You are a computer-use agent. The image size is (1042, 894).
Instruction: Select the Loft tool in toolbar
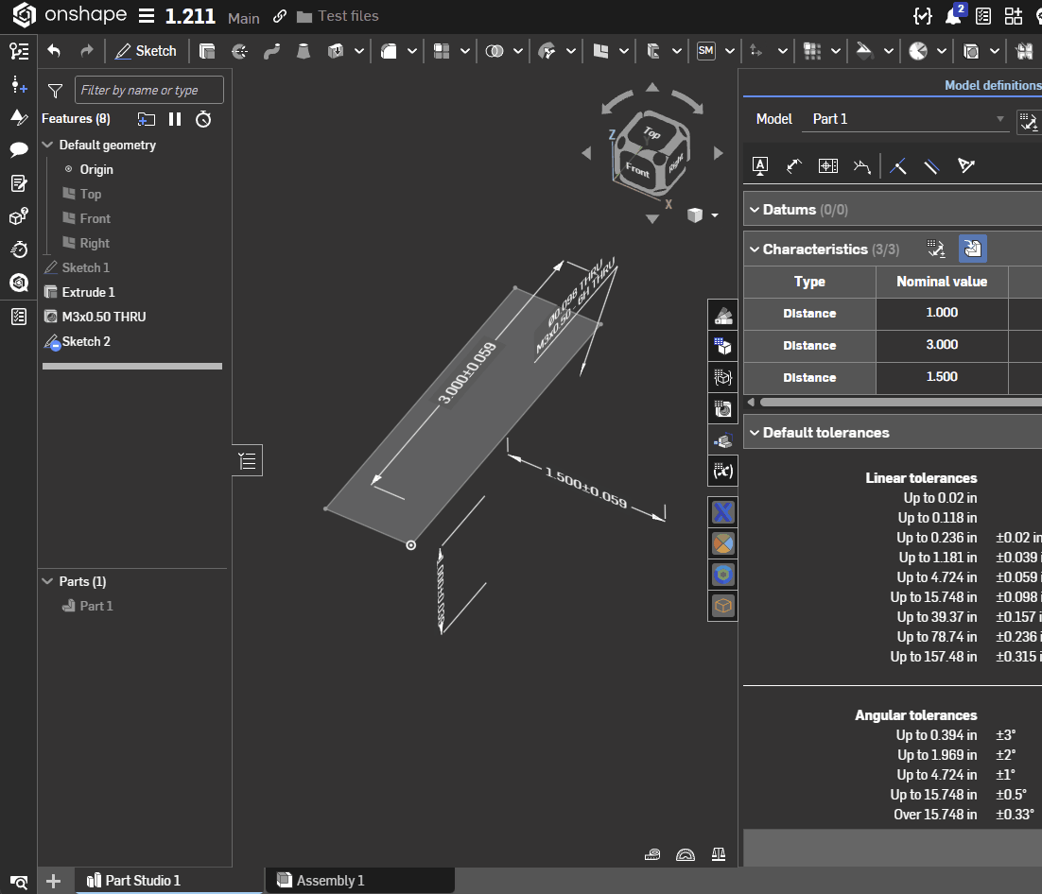click(303, 51)
